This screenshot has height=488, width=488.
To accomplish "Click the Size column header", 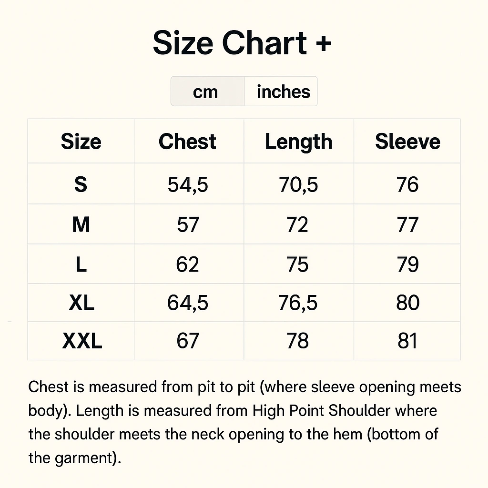I will click(x=81, y=141).
